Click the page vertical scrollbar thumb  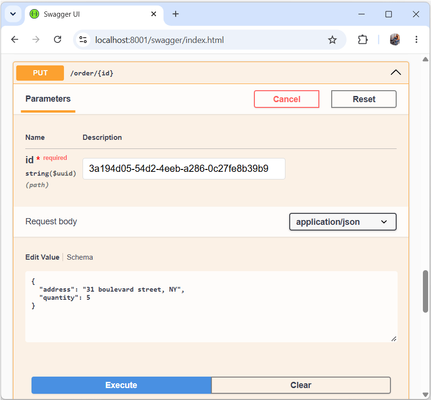tap(425, 292)
